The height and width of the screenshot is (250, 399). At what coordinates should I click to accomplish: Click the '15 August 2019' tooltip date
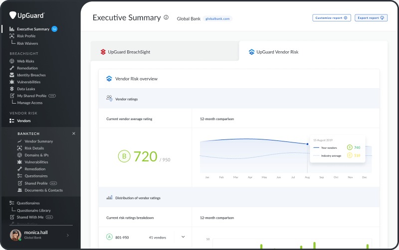click(323, 140)
